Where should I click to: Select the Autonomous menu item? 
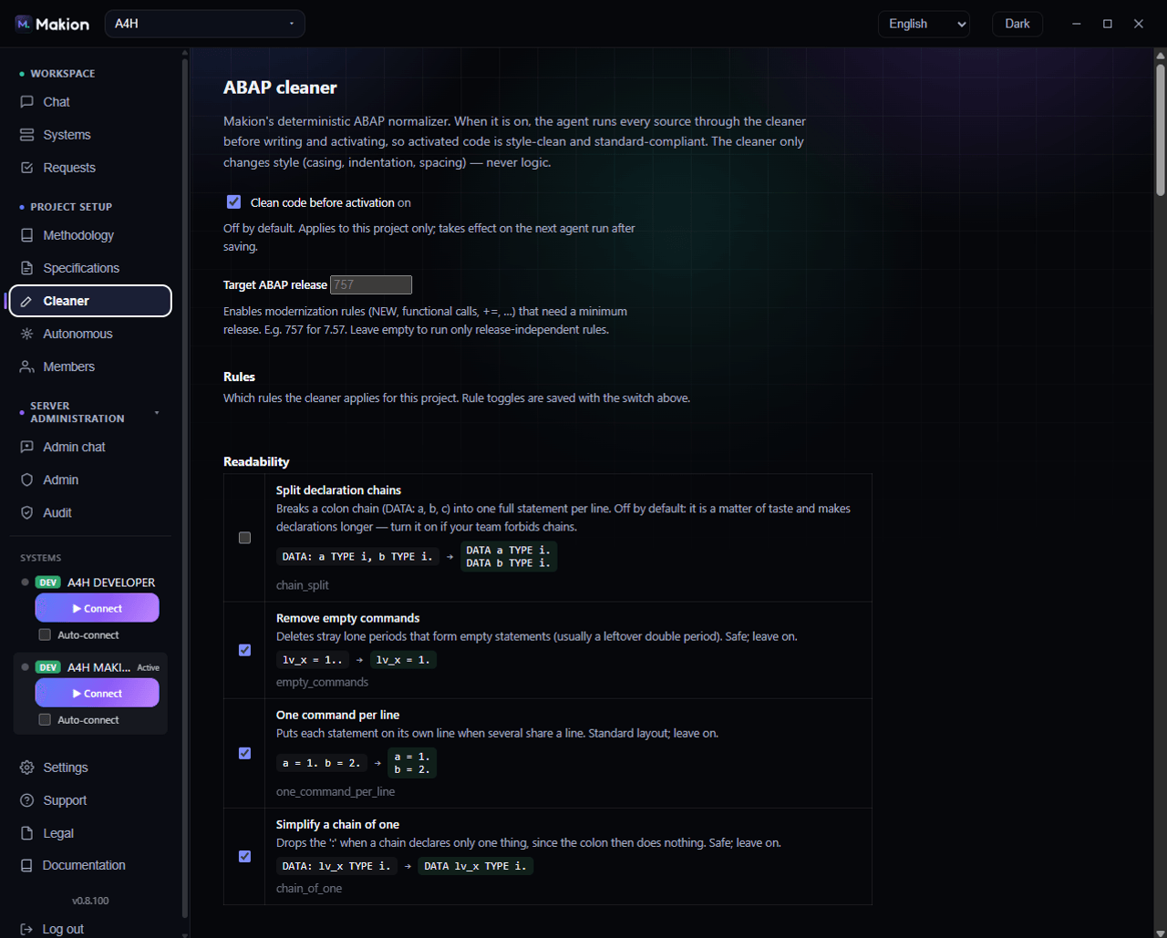point(90,334)
